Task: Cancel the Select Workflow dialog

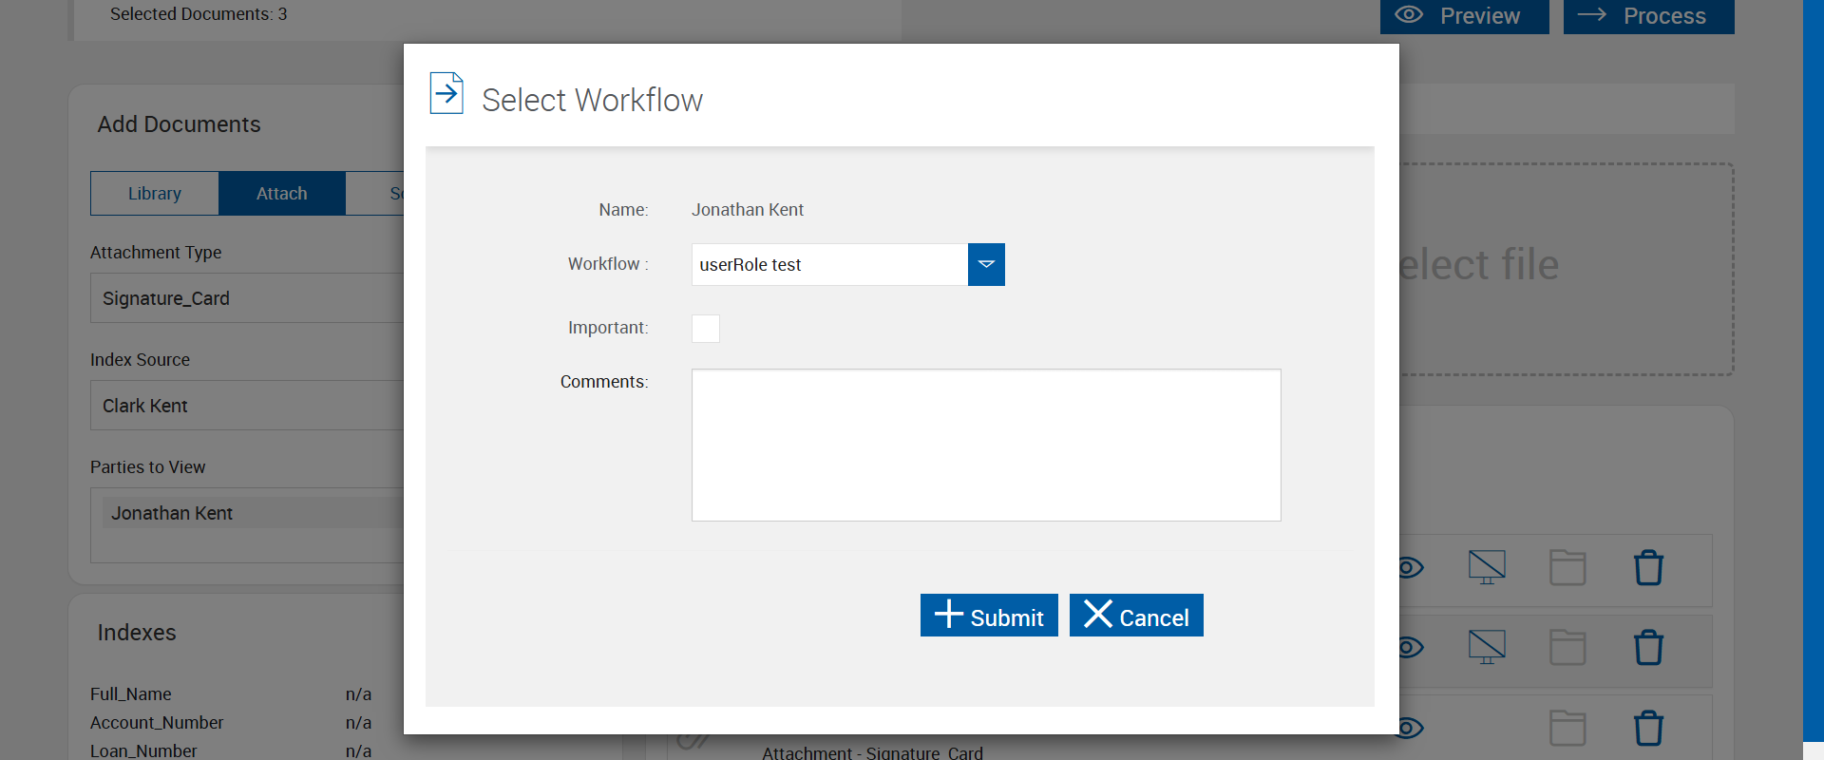Action: point(1136,616)
